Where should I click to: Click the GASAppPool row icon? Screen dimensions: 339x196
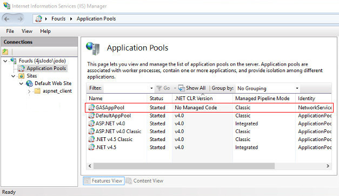point(91,107)
